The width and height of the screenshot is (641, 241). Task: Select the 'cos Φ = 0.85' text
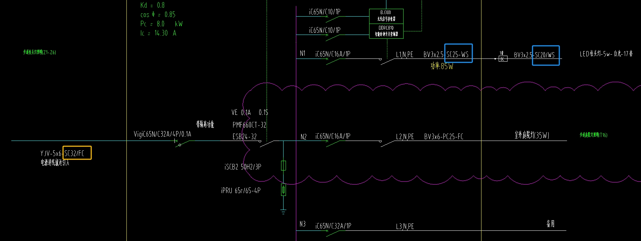(x=158, y=14)
